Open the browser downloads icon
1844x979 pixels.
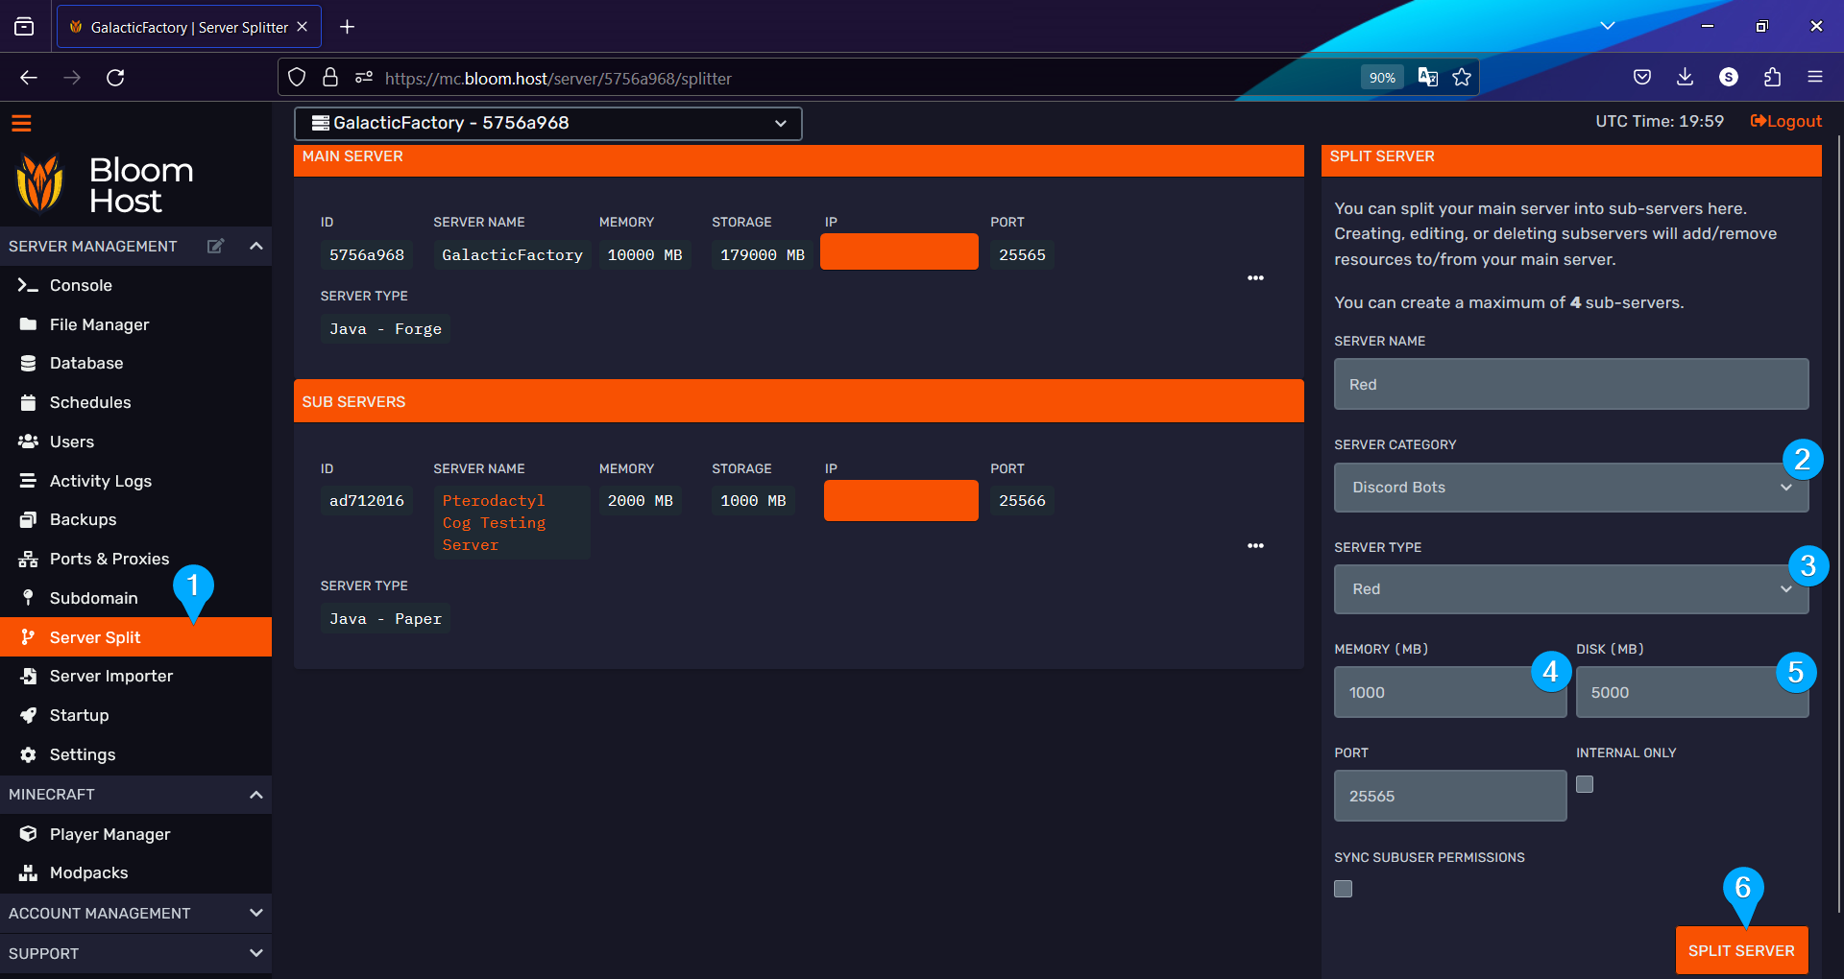tap(1685, 78)
